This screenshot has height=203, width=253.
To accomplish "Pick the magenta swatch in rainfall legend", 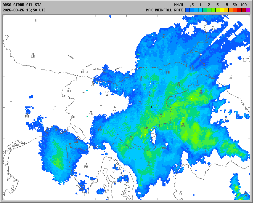I will pos(248,10).
